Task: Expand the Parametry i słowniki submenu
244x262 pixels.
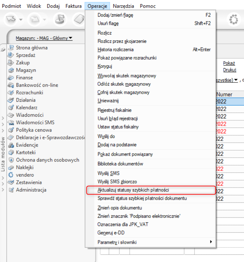Action: pos(211,242)
